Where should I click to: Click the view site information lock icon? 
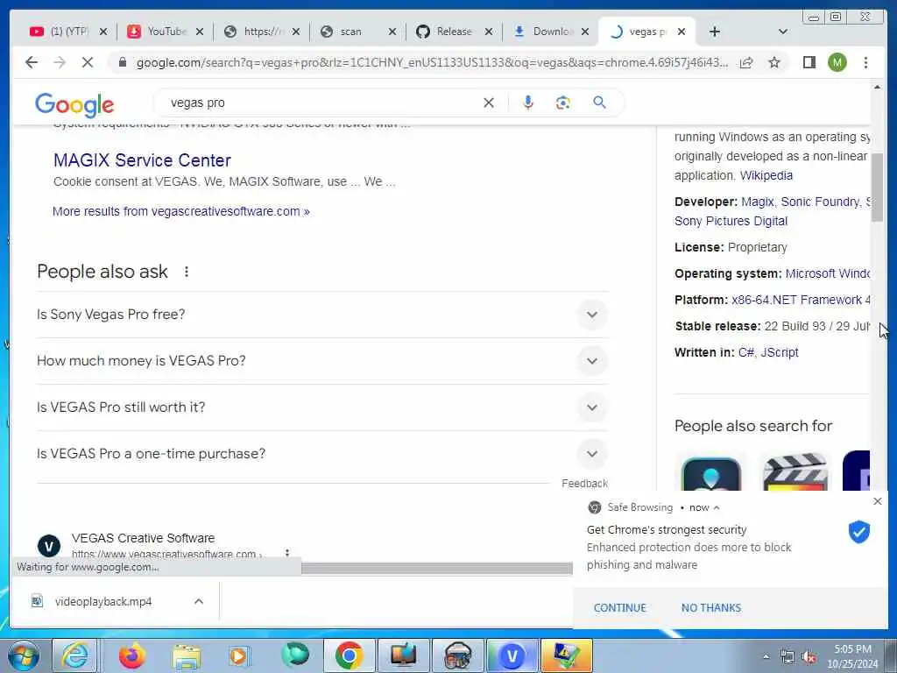coord(122,63)
